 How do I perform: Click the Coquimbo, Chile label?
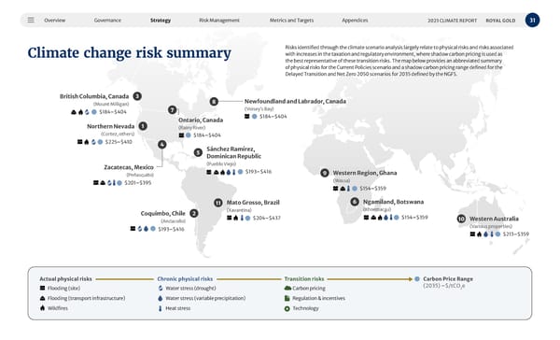[162, 214]
